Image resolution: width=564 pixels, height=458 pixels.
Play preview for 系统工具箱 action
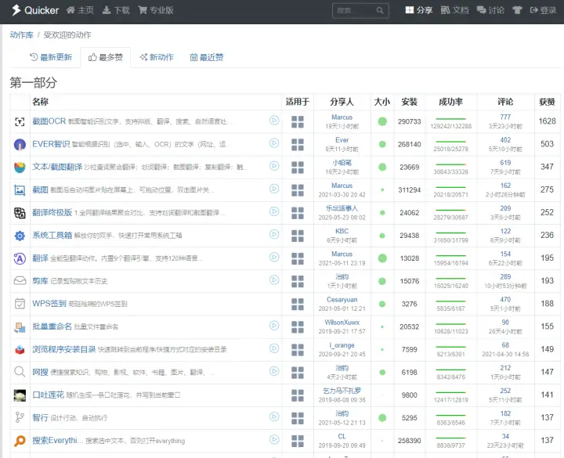(x=274, y=234)
